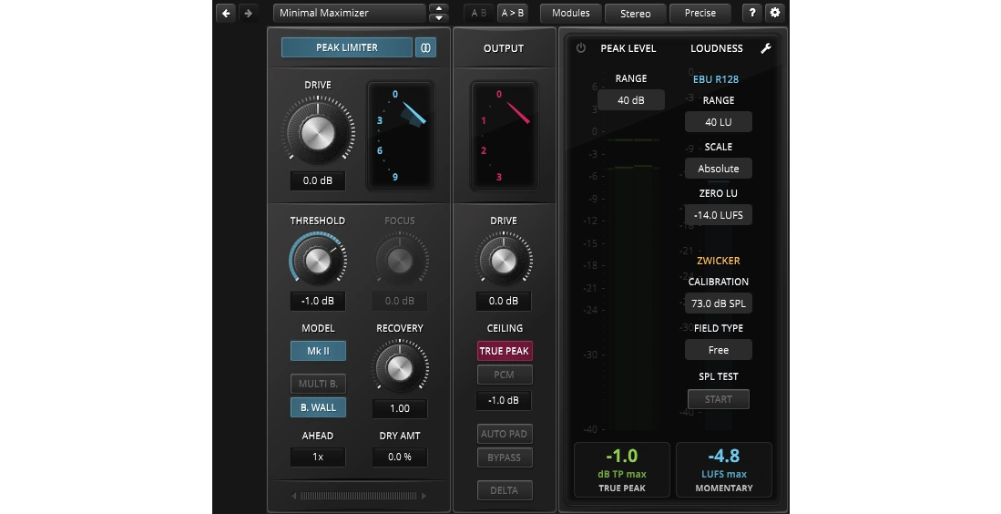Open the SCALE Absolute dropdown
Screen dimensions: 1001x514
pyautogui.click(x=719, y=169)
